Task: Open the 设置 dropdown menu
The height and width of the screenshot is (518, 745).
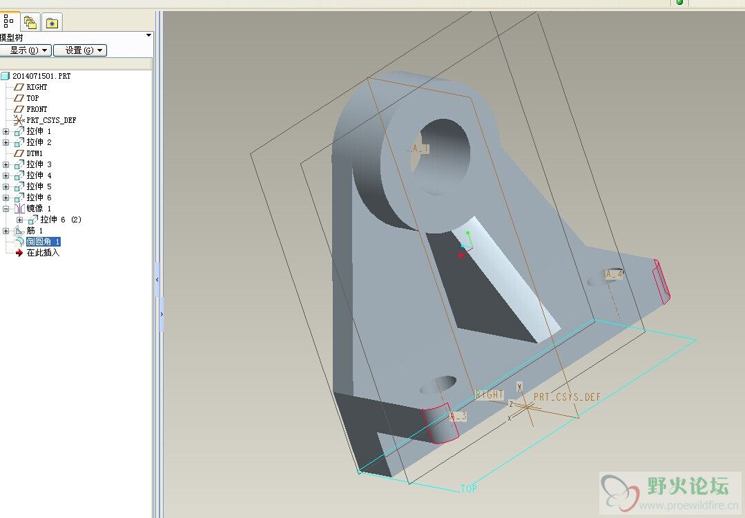Action: coord(80,50)
